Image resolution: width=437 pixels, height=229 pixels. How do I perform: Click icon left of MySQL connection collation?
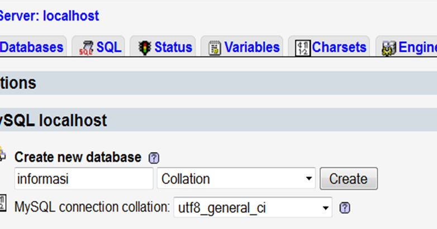pyautogui.click(x=2, y=203)
